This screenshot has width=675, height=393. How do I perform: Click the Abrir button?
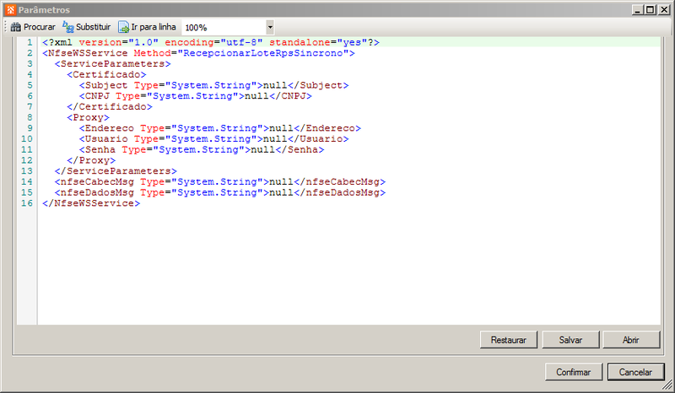coord(631,340)
